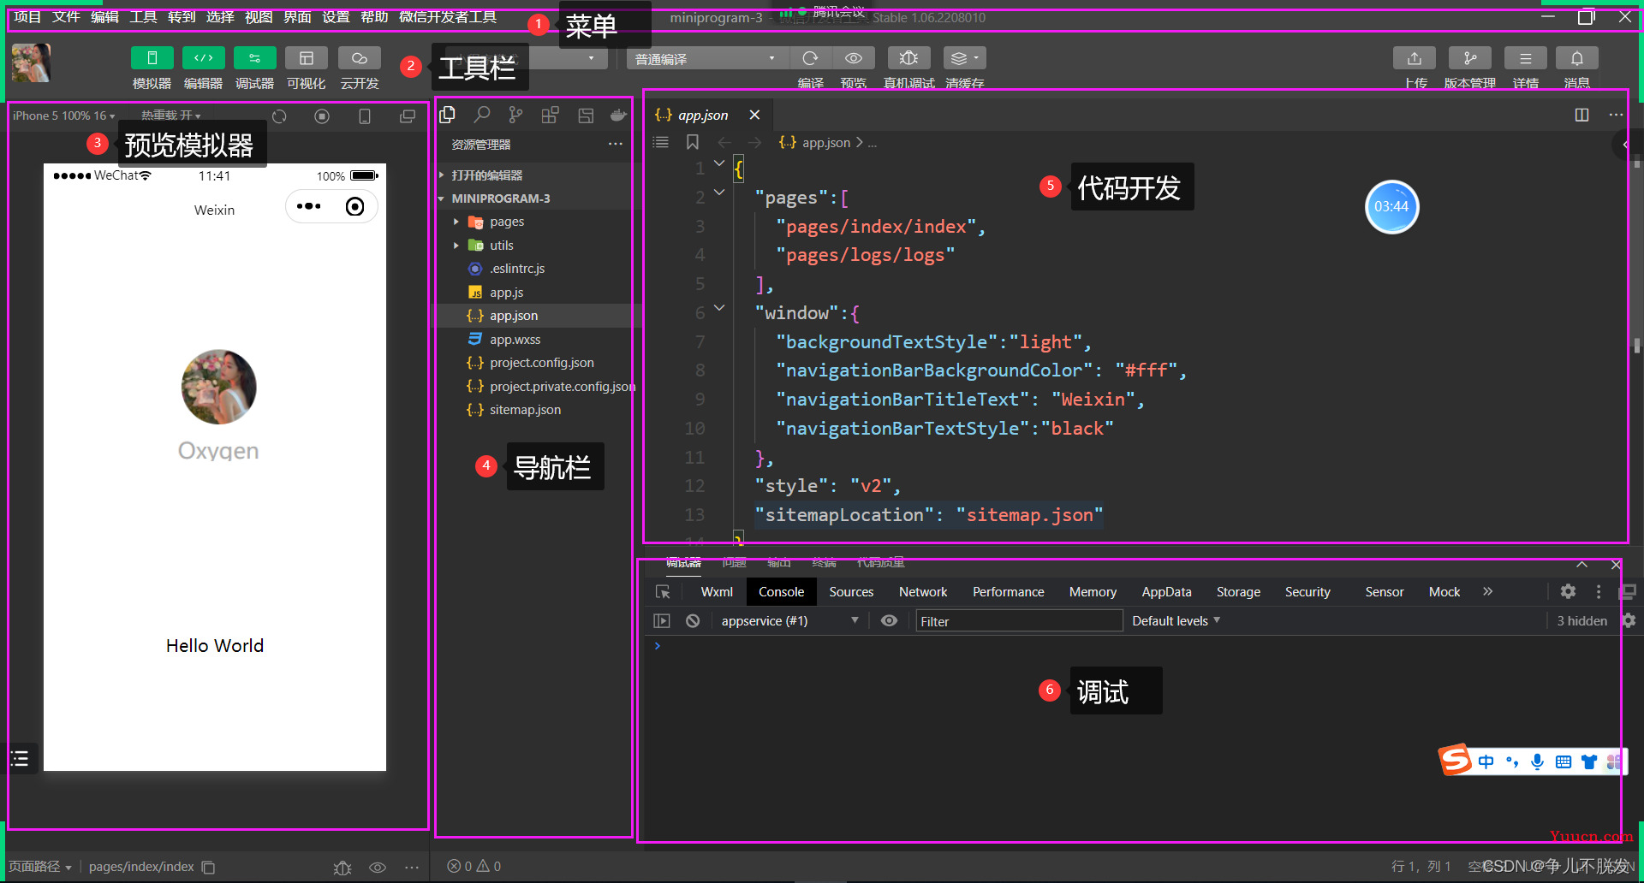
Task: Click the 编译 compile refresh icon
Action: pos(810,58)
